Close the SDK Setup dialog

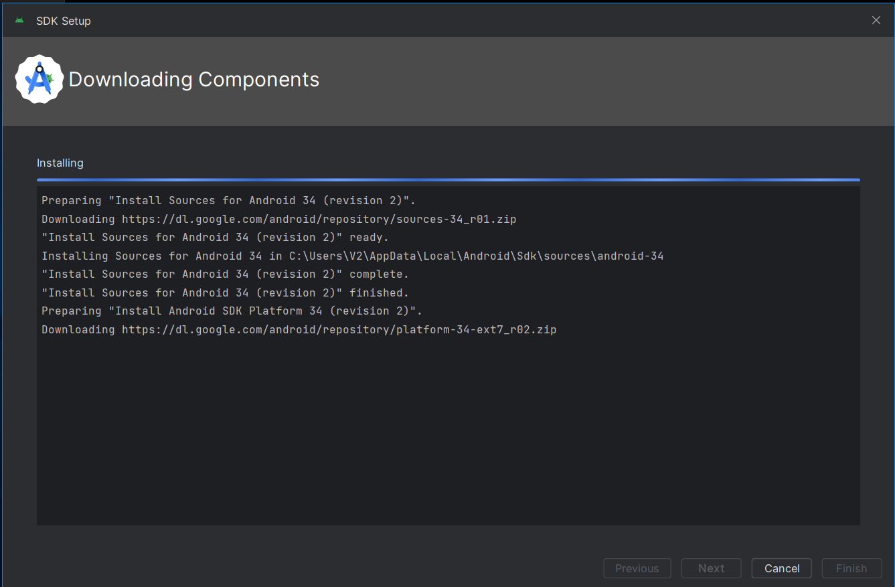tap(876, 20)
